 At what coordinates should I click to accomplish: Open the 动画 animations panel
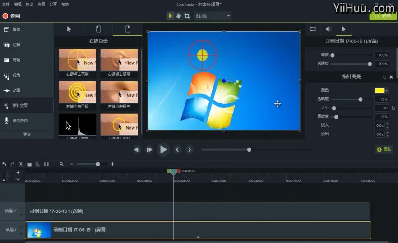point(27,90)
